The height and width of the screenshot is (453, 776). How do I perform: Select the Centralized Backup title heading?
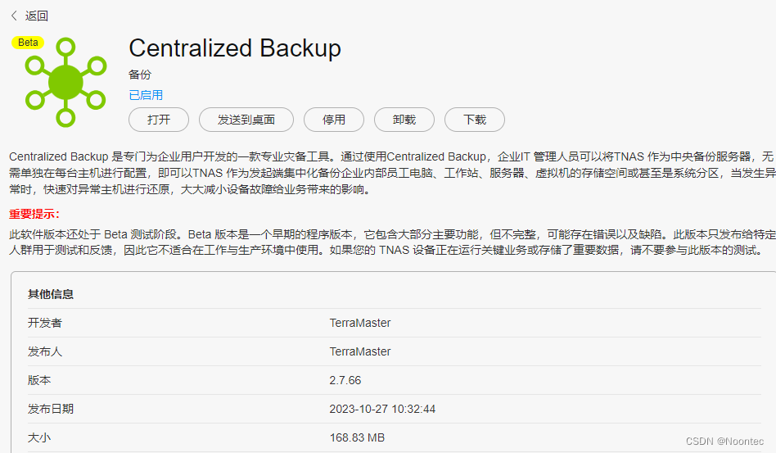[235, 48]
